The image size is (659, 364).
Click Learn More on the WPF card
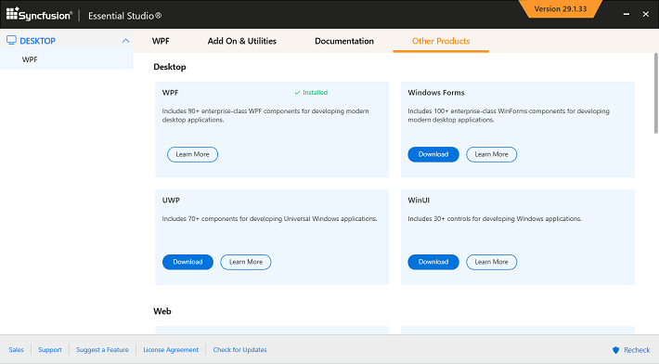click(192, 154)
